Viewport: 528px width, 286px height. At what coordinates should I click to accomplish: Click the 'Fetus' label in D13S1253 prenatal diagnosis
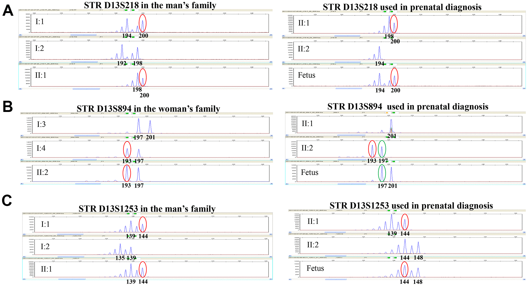click(x=315, y=268)
